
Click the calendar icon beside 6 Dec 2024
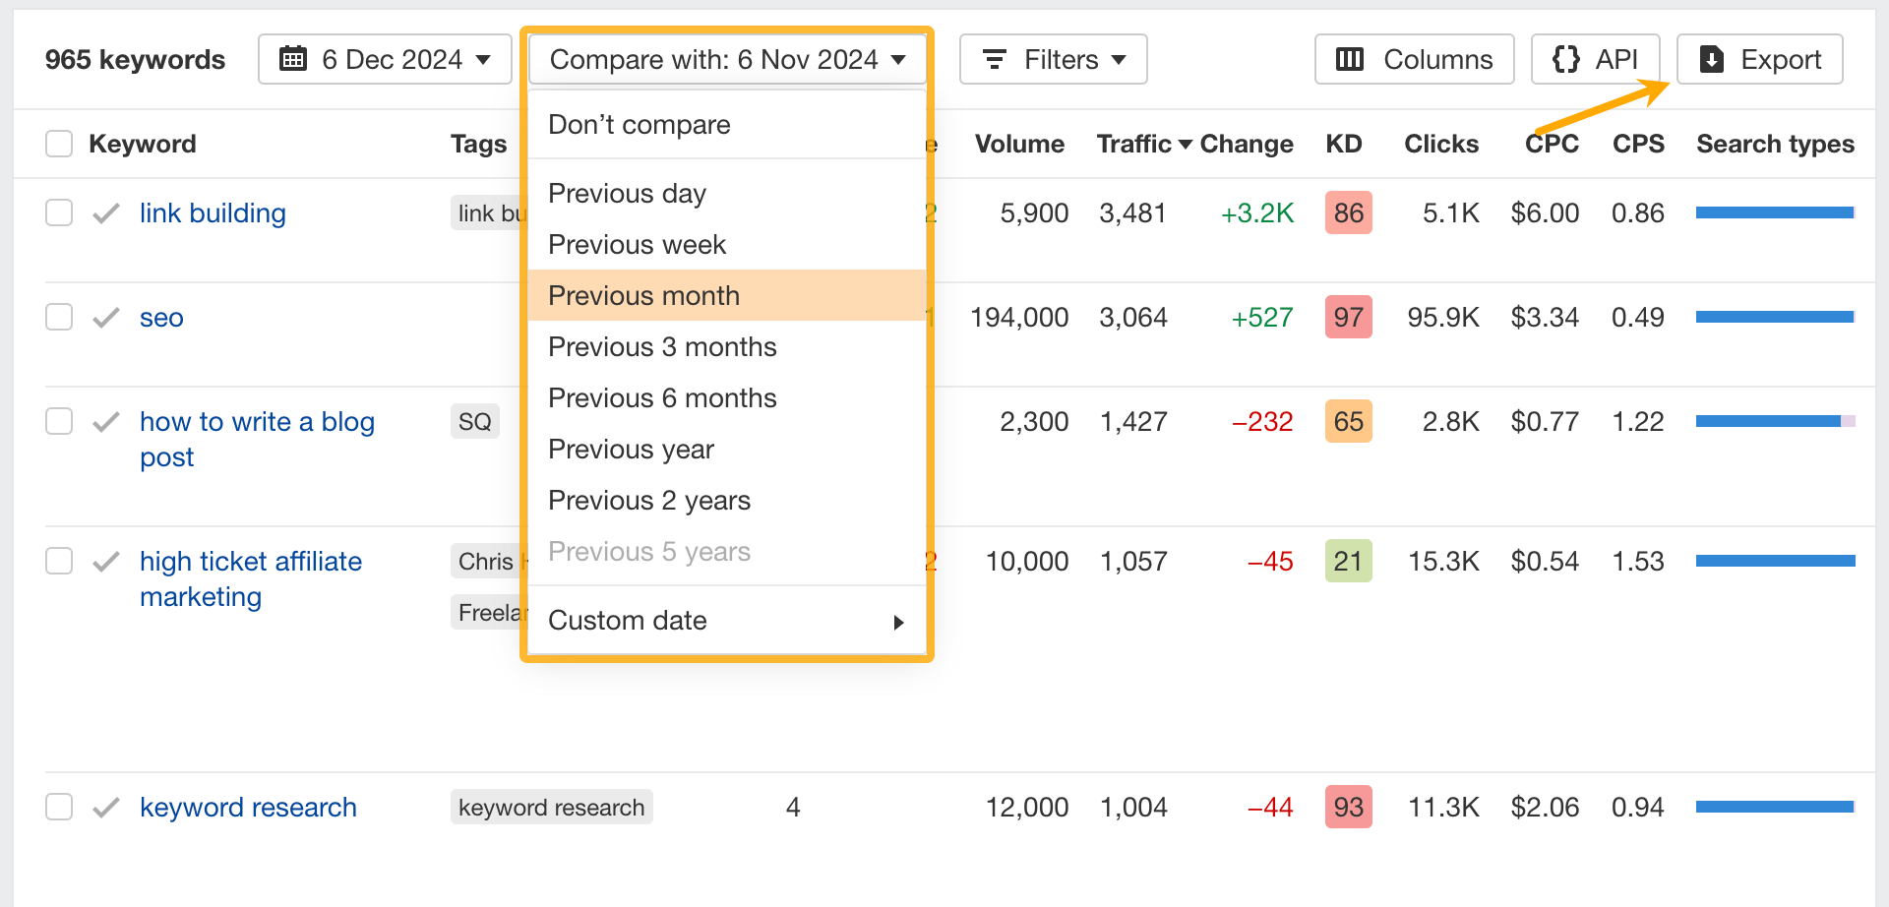293,59
